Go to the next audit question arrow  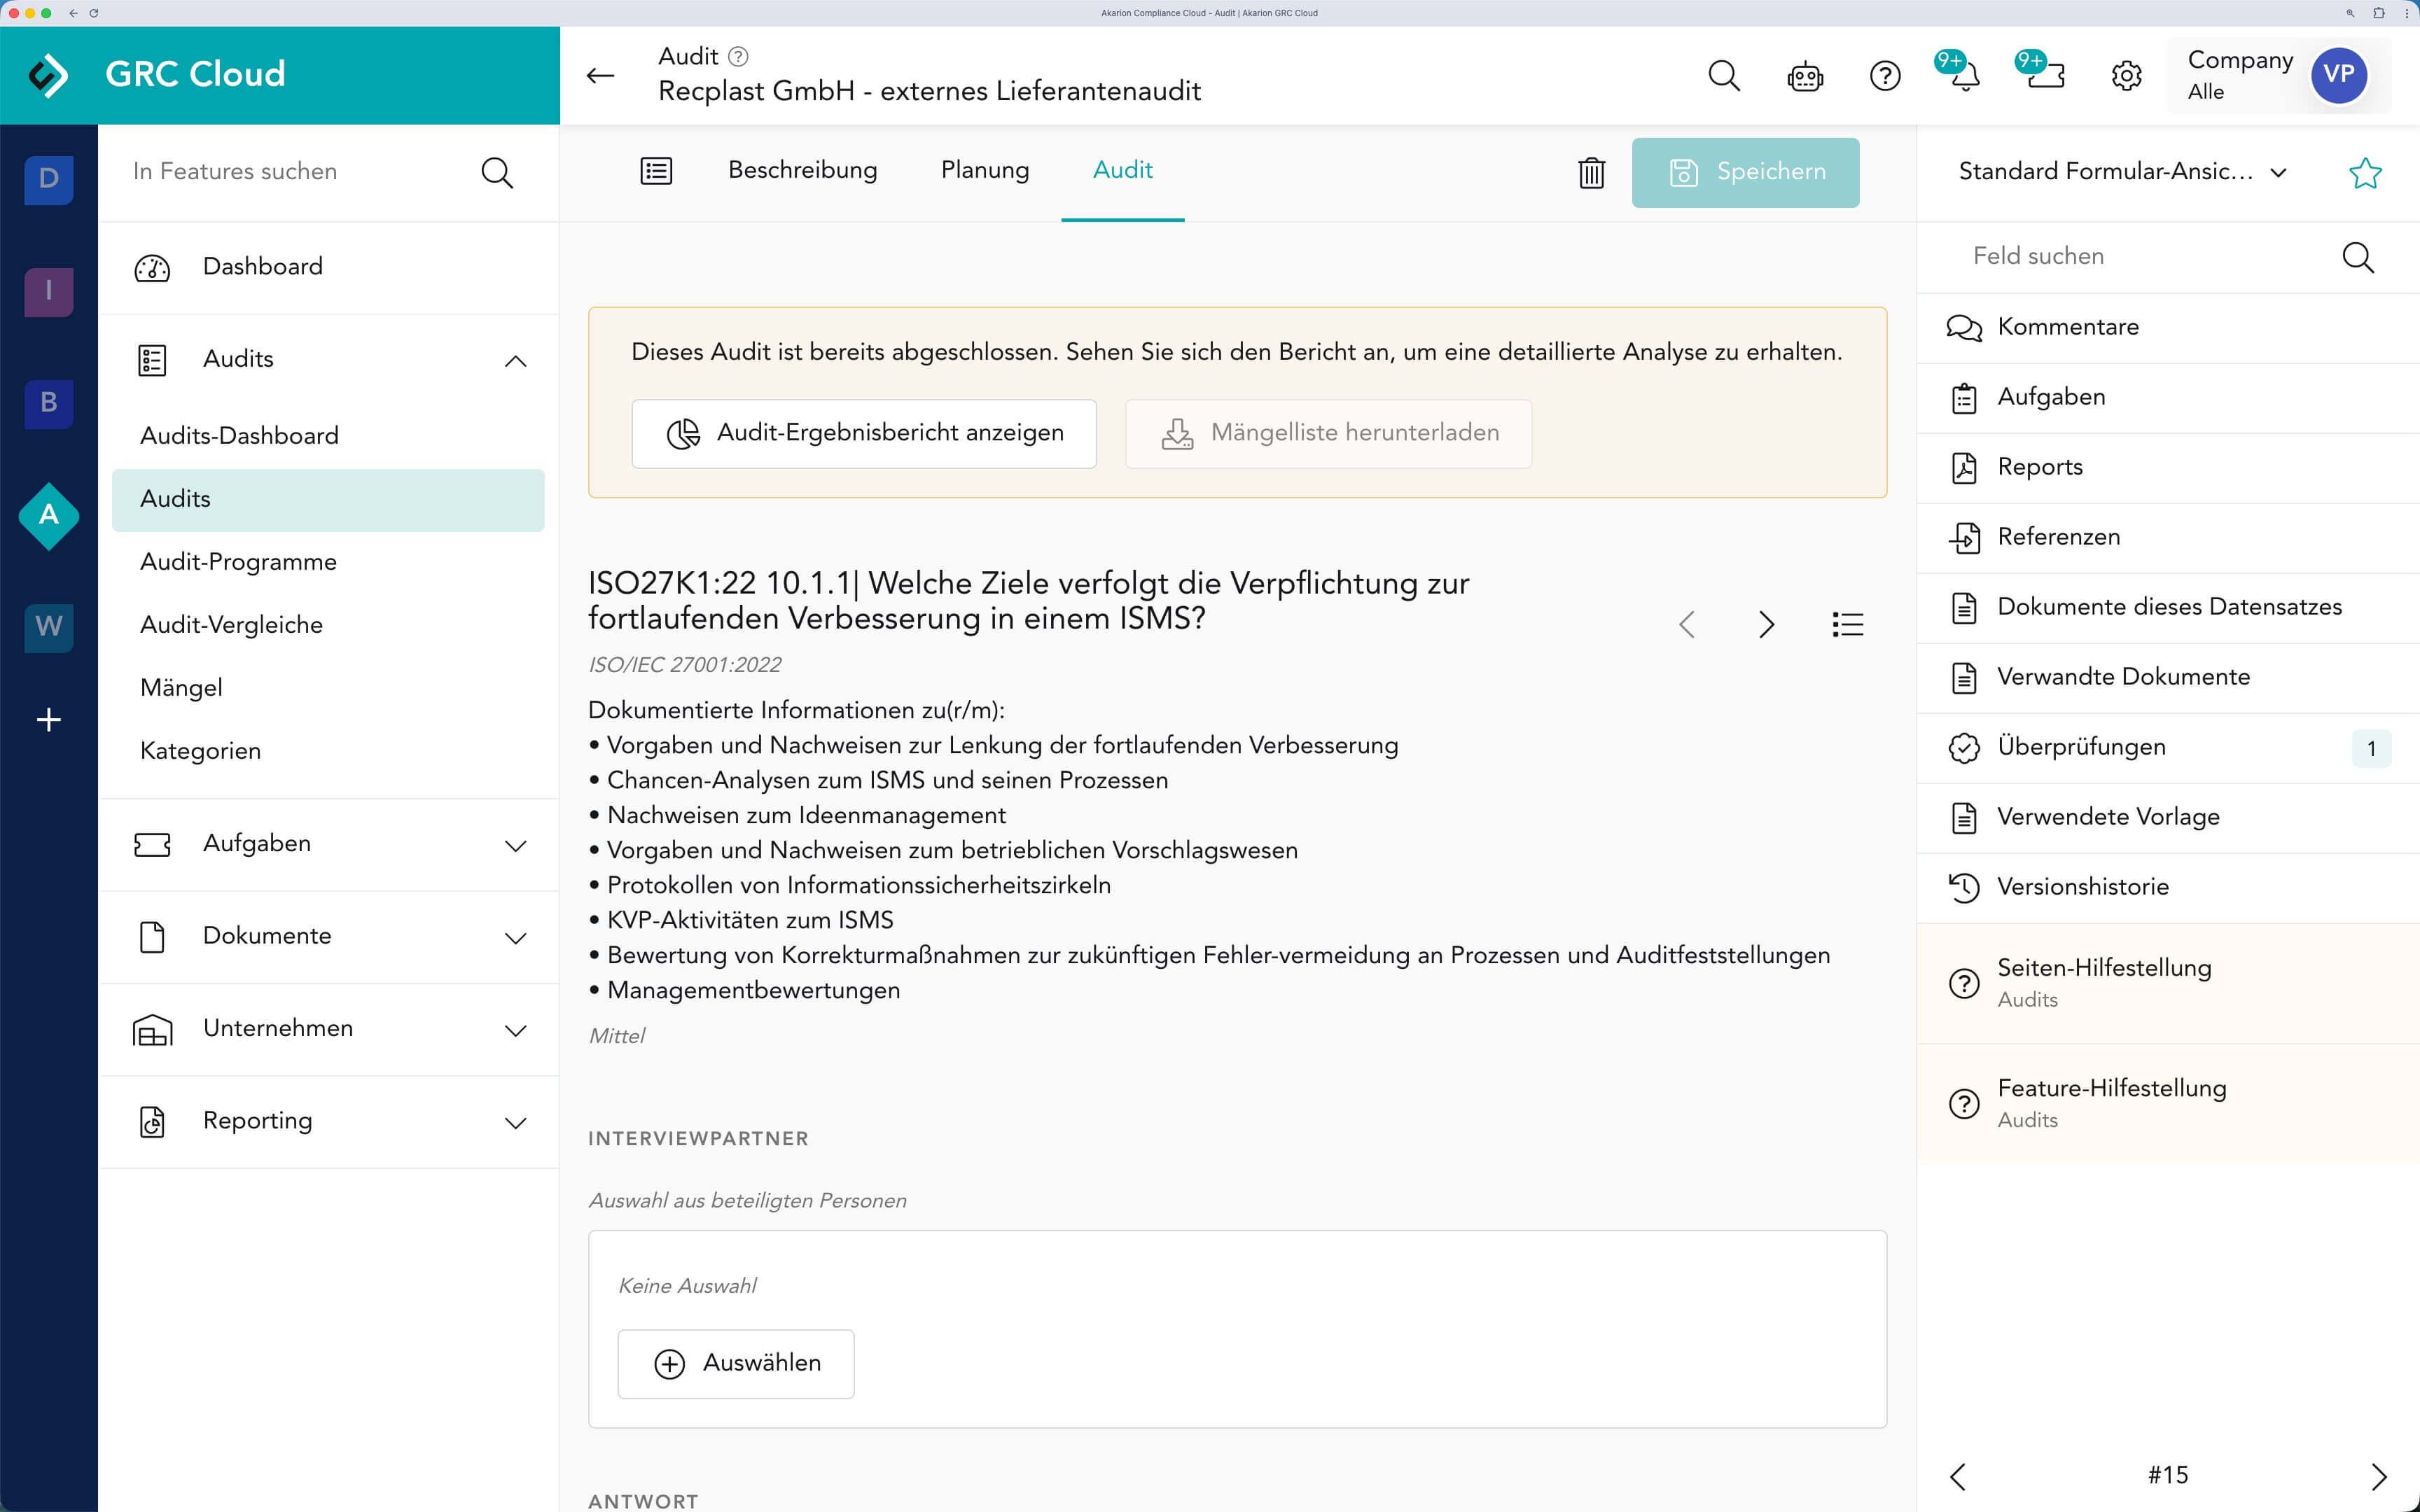click(x=1766, y=625)
